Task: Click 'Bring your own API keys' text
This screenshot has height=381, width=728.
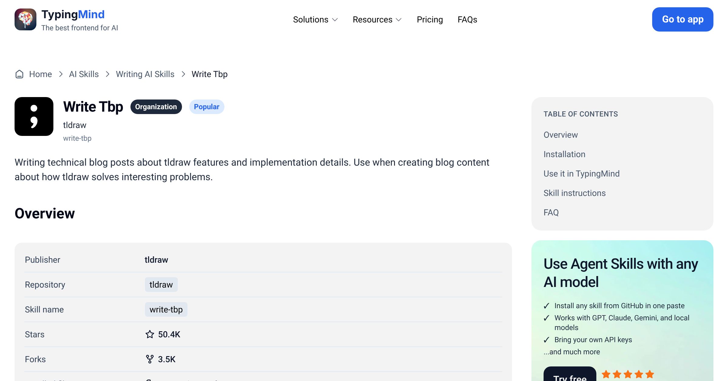Action: coord(593,340)
